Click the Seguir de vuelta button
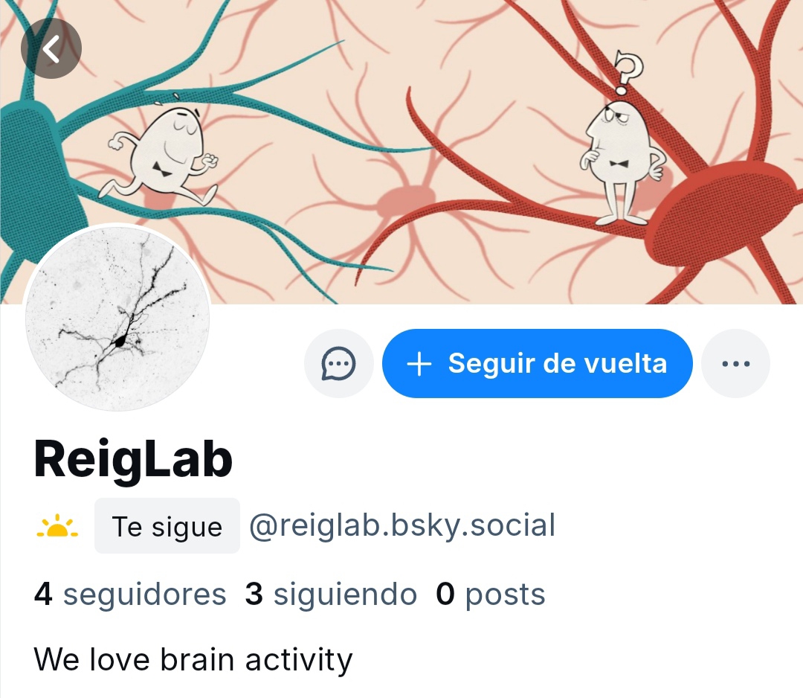The width and height of the screenshot is (803, 698). pos(538,363)
